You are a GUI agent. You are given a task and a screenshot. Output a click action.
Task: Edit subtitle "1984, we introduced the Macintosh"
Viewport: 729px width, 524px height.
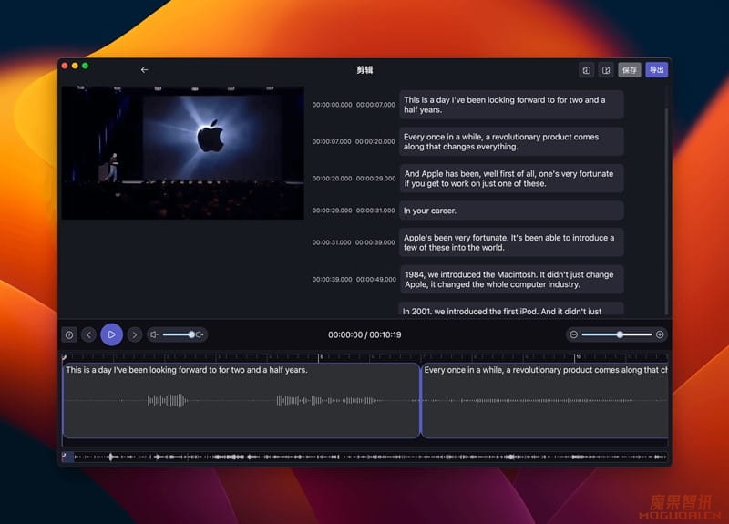[x=511, y=280]
